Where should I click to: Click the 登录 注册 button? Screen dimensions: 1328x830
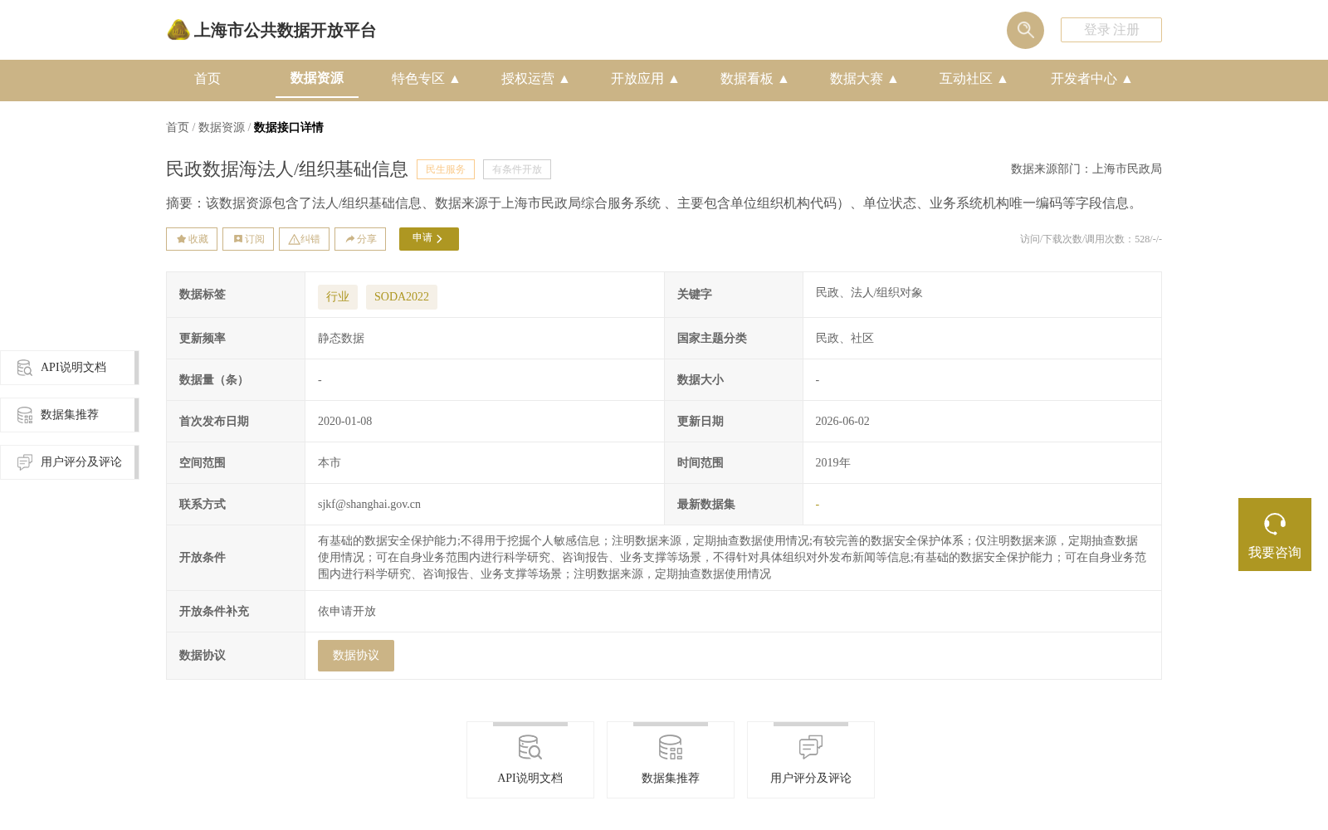point(1111,30)
